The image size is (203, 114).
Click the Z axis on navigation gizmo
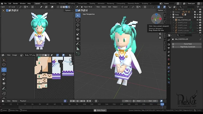tap(157, 15)
